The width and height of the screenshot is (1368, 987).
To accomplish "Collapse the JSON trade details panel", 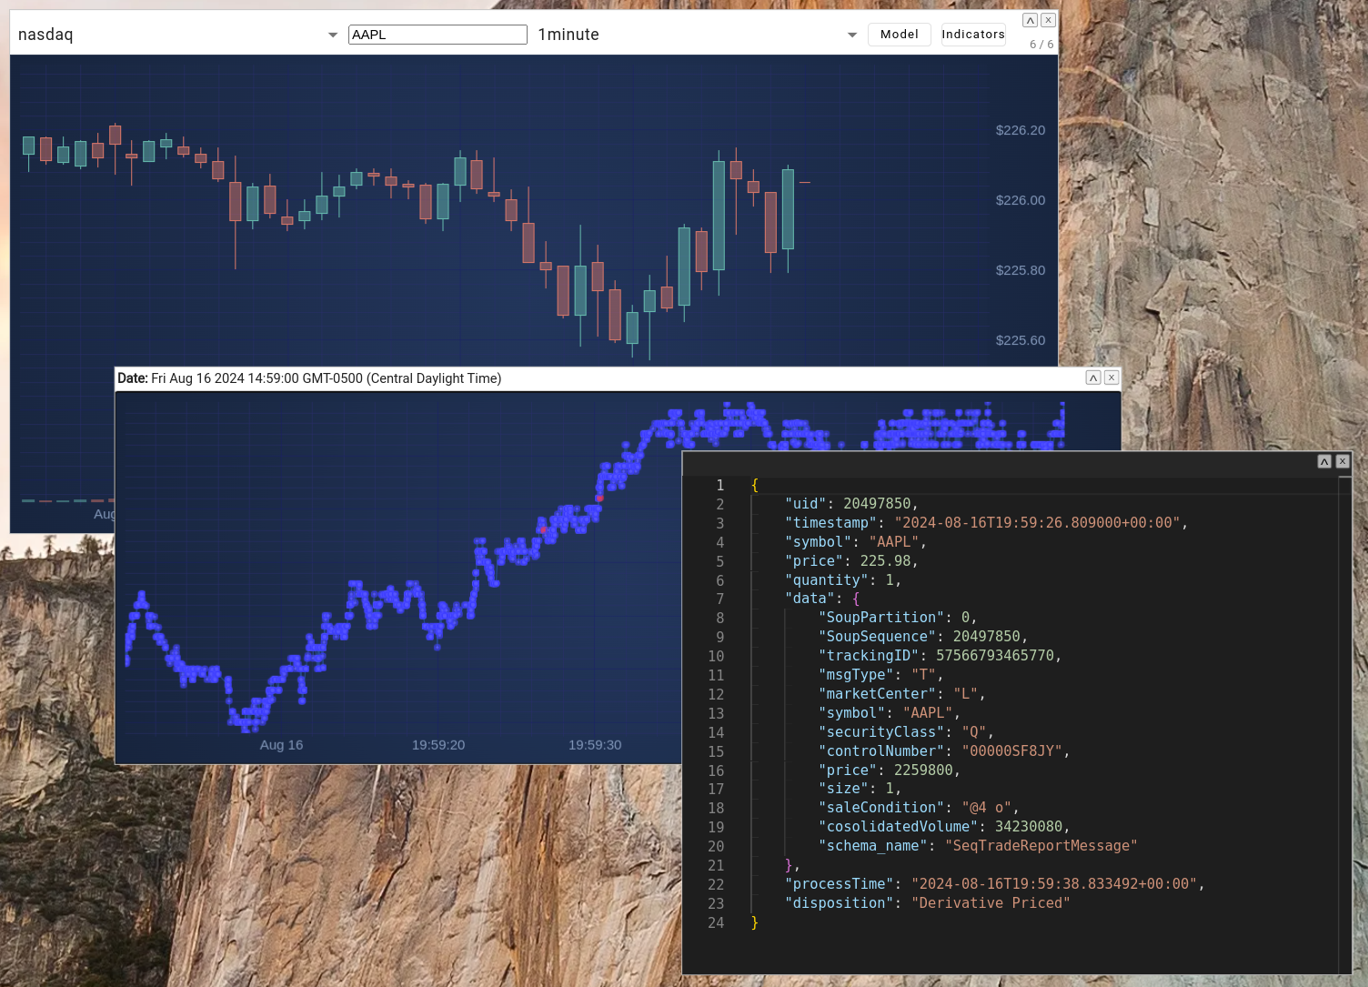I will 1324,462.
